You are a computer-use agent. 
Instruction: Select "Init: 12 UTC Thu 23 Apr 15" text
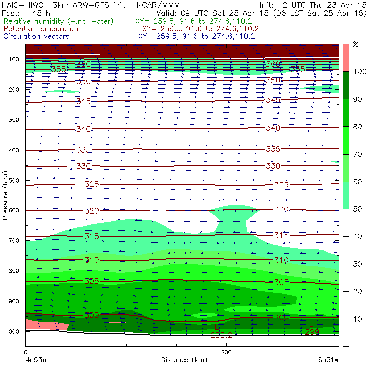(x=313, y=5)
